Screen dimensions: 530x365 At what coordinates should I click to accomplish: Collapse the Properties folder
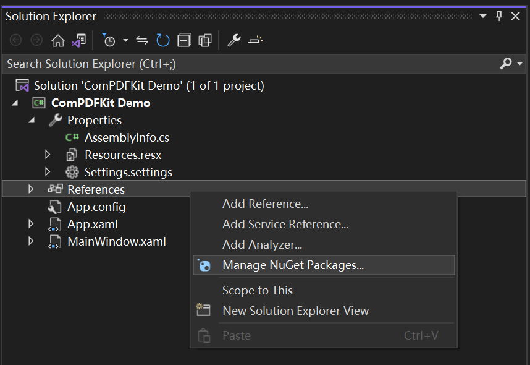(x=32, y=120)
